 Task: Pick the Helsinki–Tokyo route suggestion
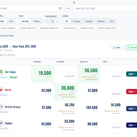(87, 28)
